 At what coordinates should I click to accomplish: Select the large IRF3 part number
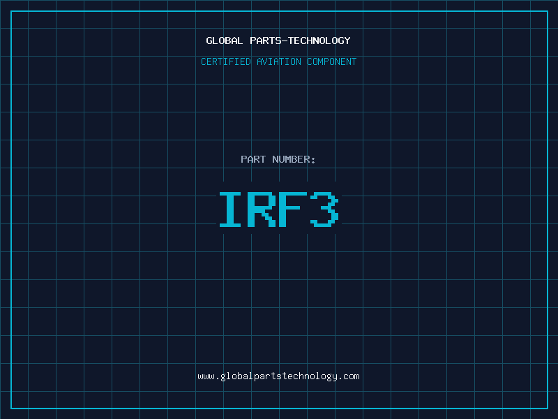click(278, 209)
